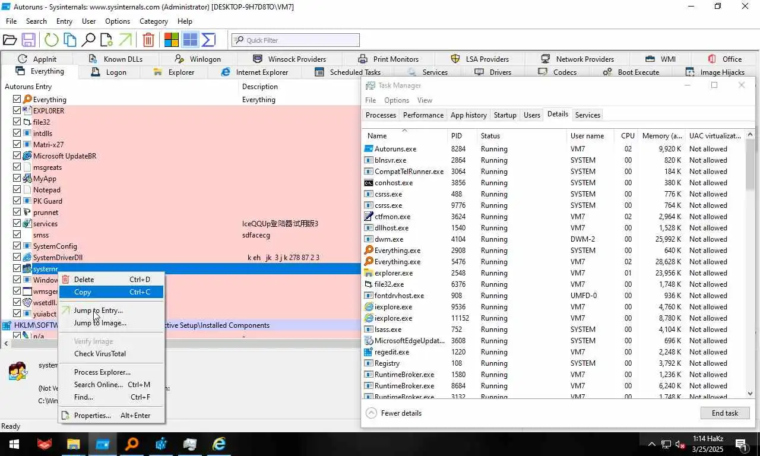760x456 pixels.
Task: Uncheck the file32 entry checkbox
Action: coord(17,122)
